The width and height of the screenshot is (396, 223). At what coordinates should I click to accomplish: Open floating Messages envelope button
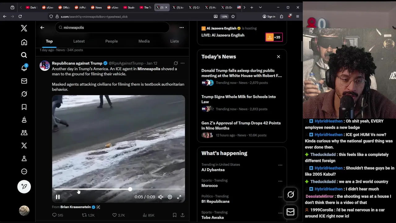click(x=291, y=212)
